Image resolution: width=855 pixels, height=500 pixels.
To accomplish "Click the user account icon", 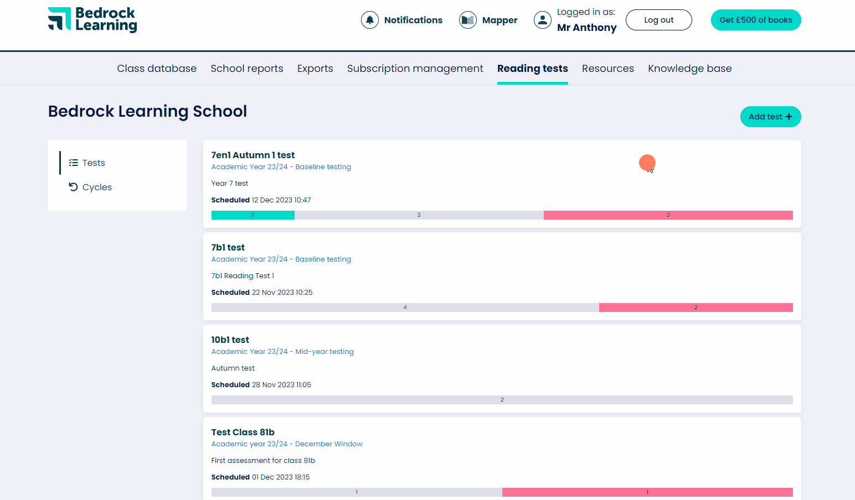I will (542, 20).
